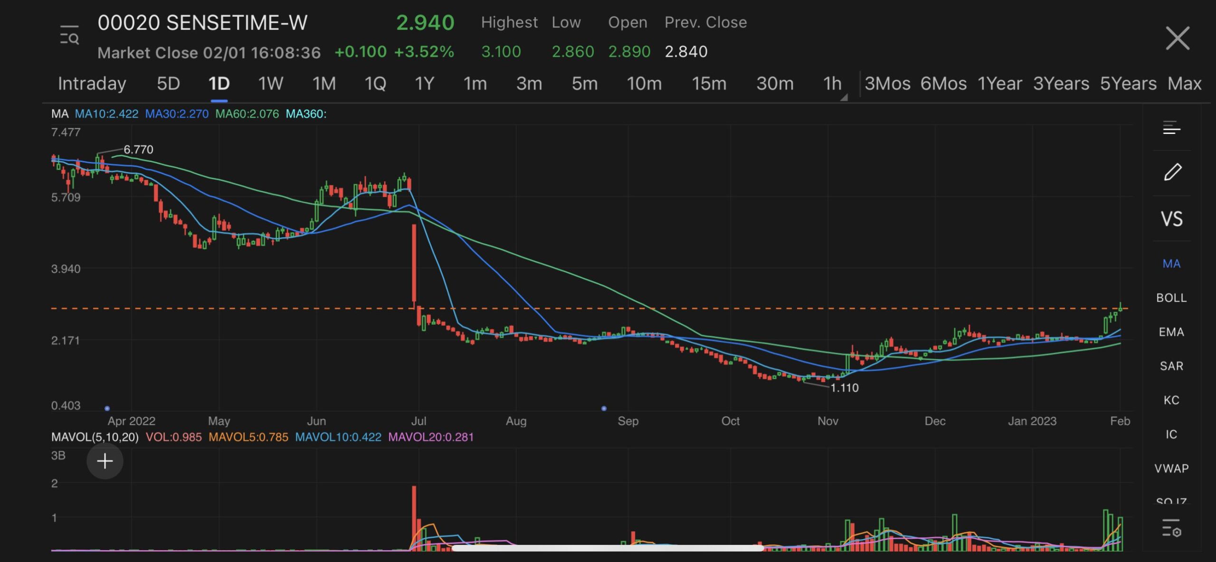Click the horizontal chart scrollbar
1216x562 pixels.
[x=608, y=548]
